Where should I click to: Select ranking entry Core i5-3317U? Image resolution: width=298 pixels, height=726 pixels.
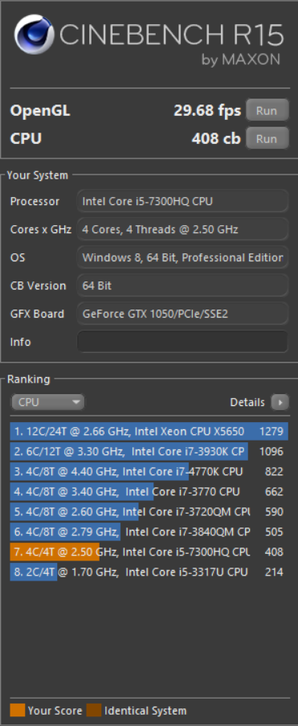tap(149, 572)
